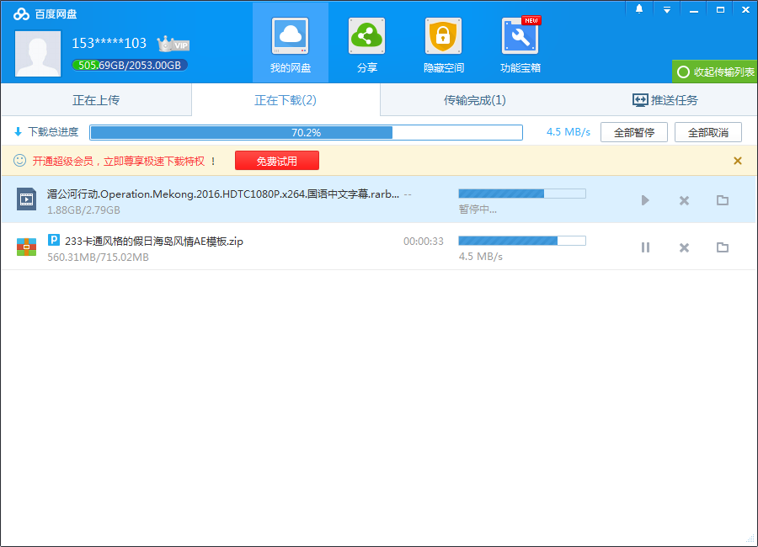Click the 153*****103 account name

pyautogui.click(x=109, y=44)
